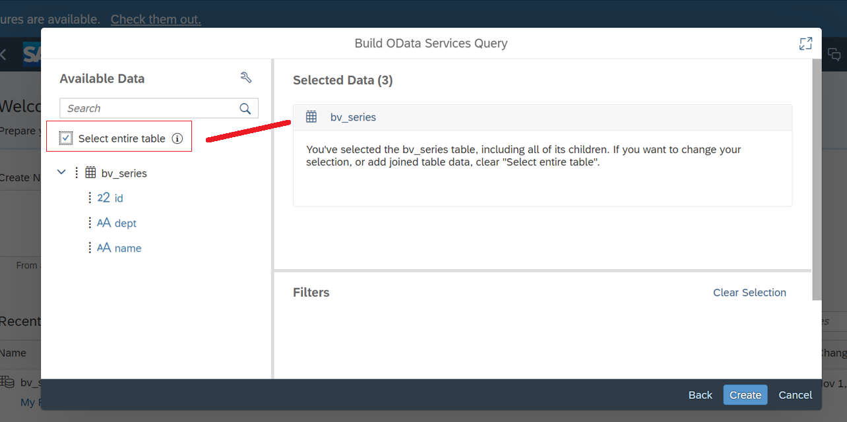Click the drag handle for the dept column
This screenshot has width=847, height=422.
point(90,223)
